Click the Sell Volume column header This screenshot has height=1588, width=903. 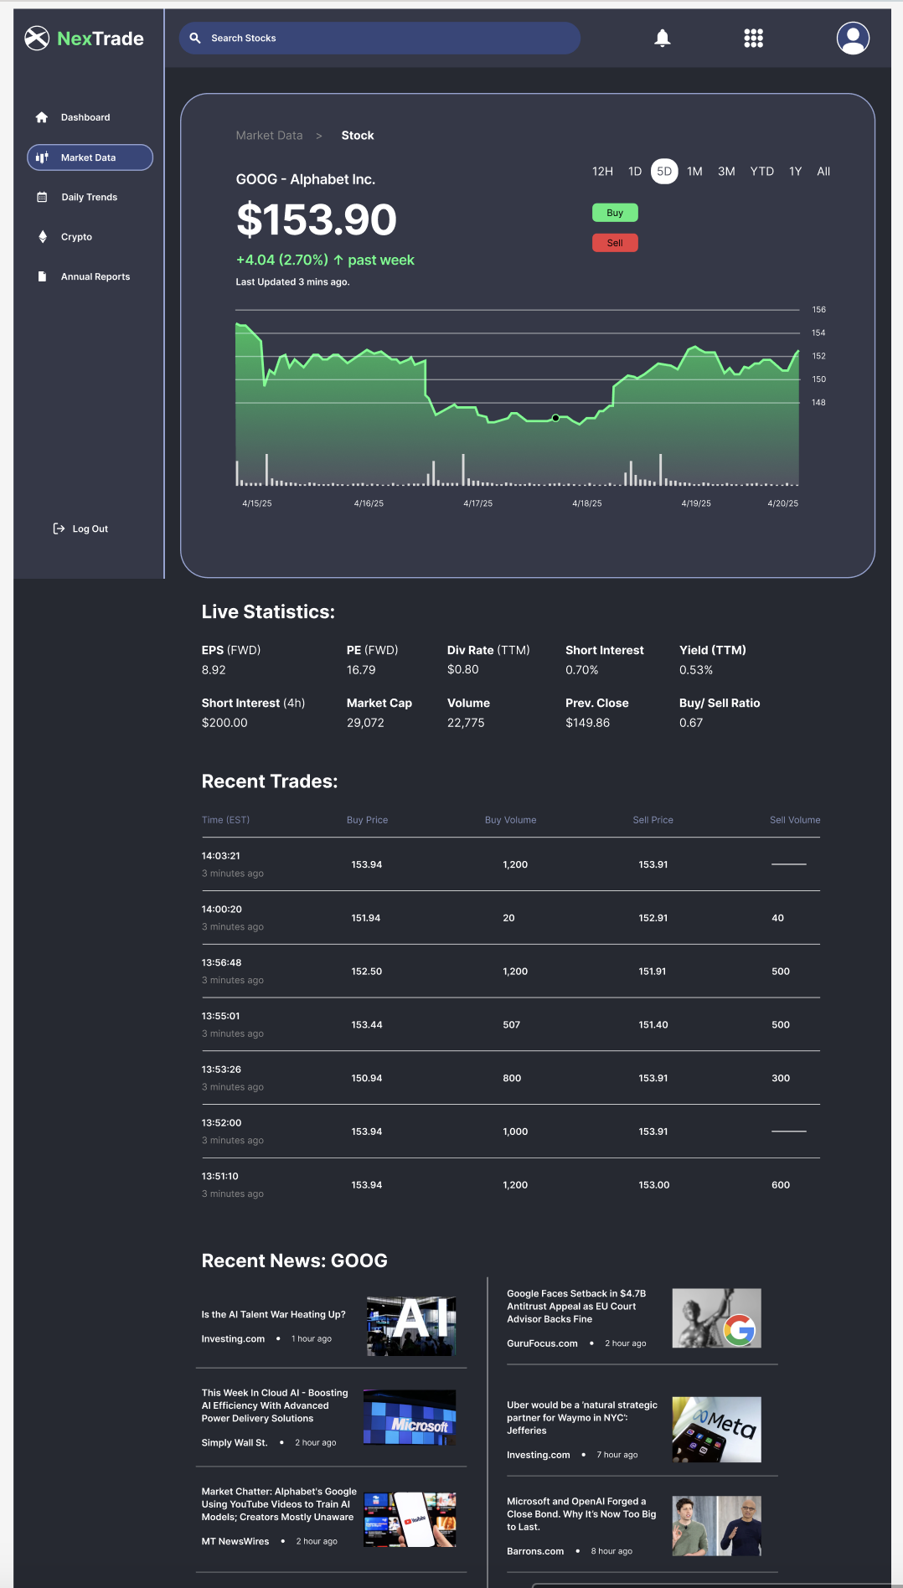[795, 820]
